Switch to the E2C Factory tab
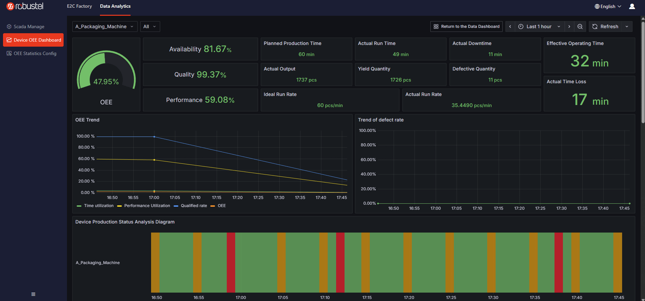Image resolution: width=645 pixels, height=301 pixels. pyautogui.click(x=79, y=6)
